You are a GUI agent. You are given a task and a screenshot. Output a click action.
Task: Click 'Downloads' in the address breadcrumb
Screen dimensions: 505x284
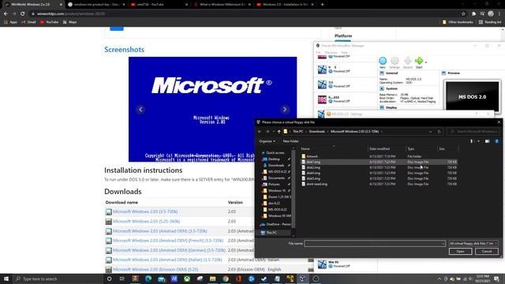(316, 132)
